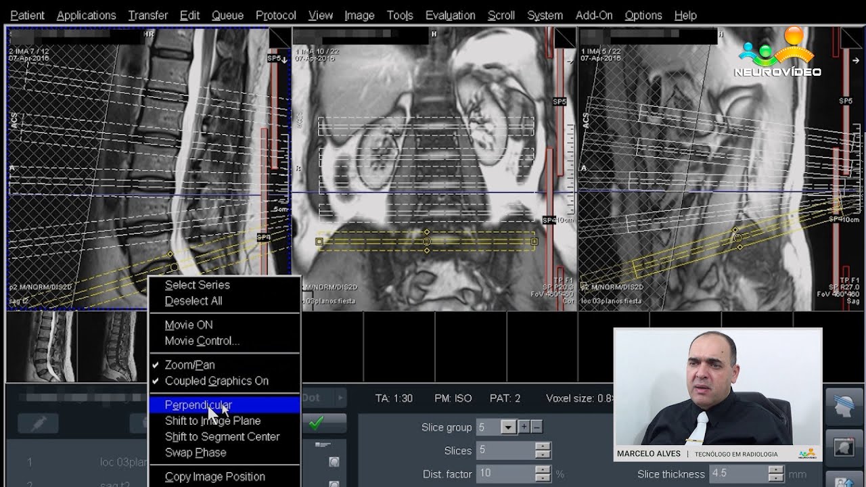Decrease Slice thickness with the down arrow

click(776, 478)
